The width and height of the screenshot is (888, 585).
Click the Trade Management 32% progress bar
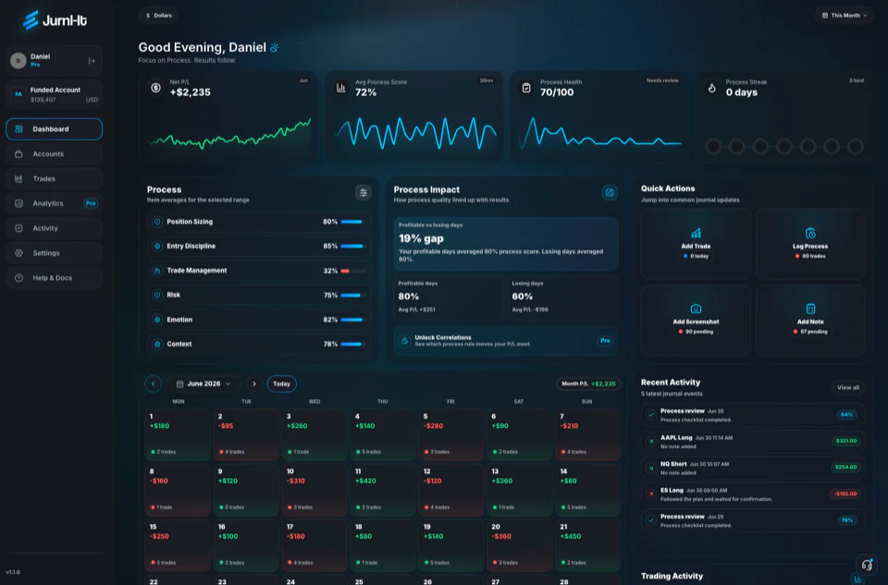pyautogui.click(x=353, y=271)
